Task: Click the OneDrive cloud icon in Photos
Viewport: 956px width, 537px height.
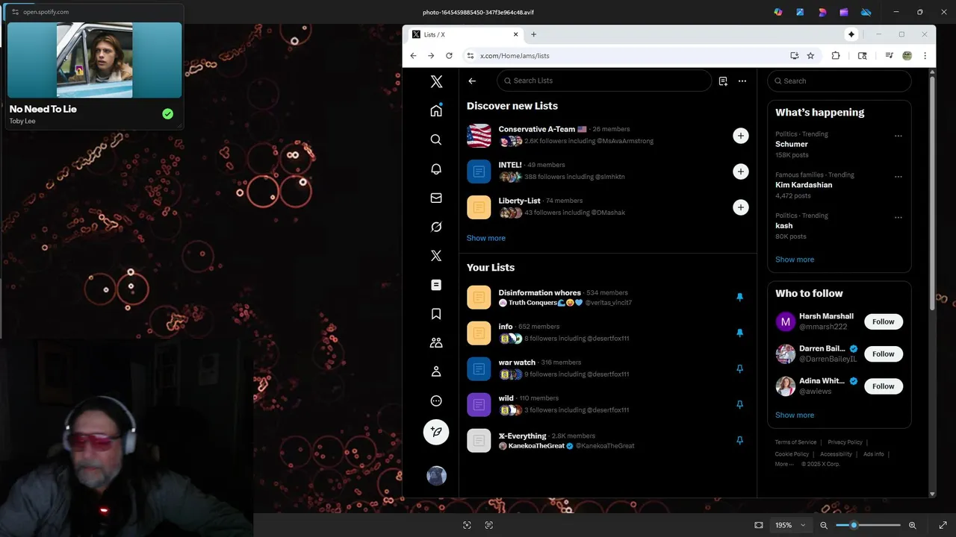Action: point(866,12)
